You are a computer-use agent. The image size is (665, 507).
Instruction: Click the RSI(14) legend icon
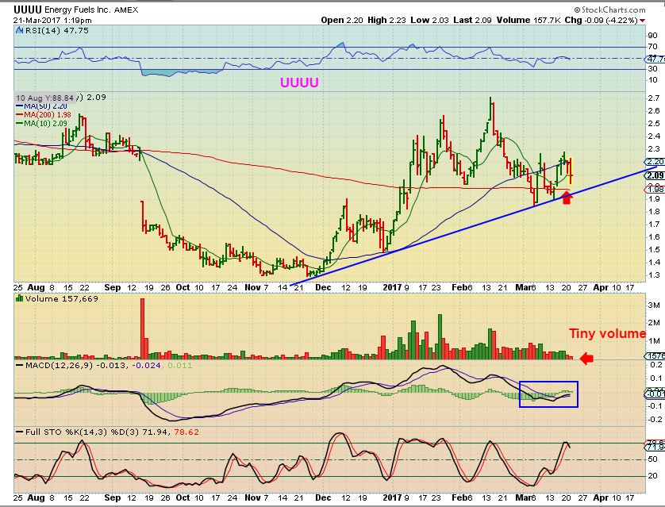pos(20,30)
